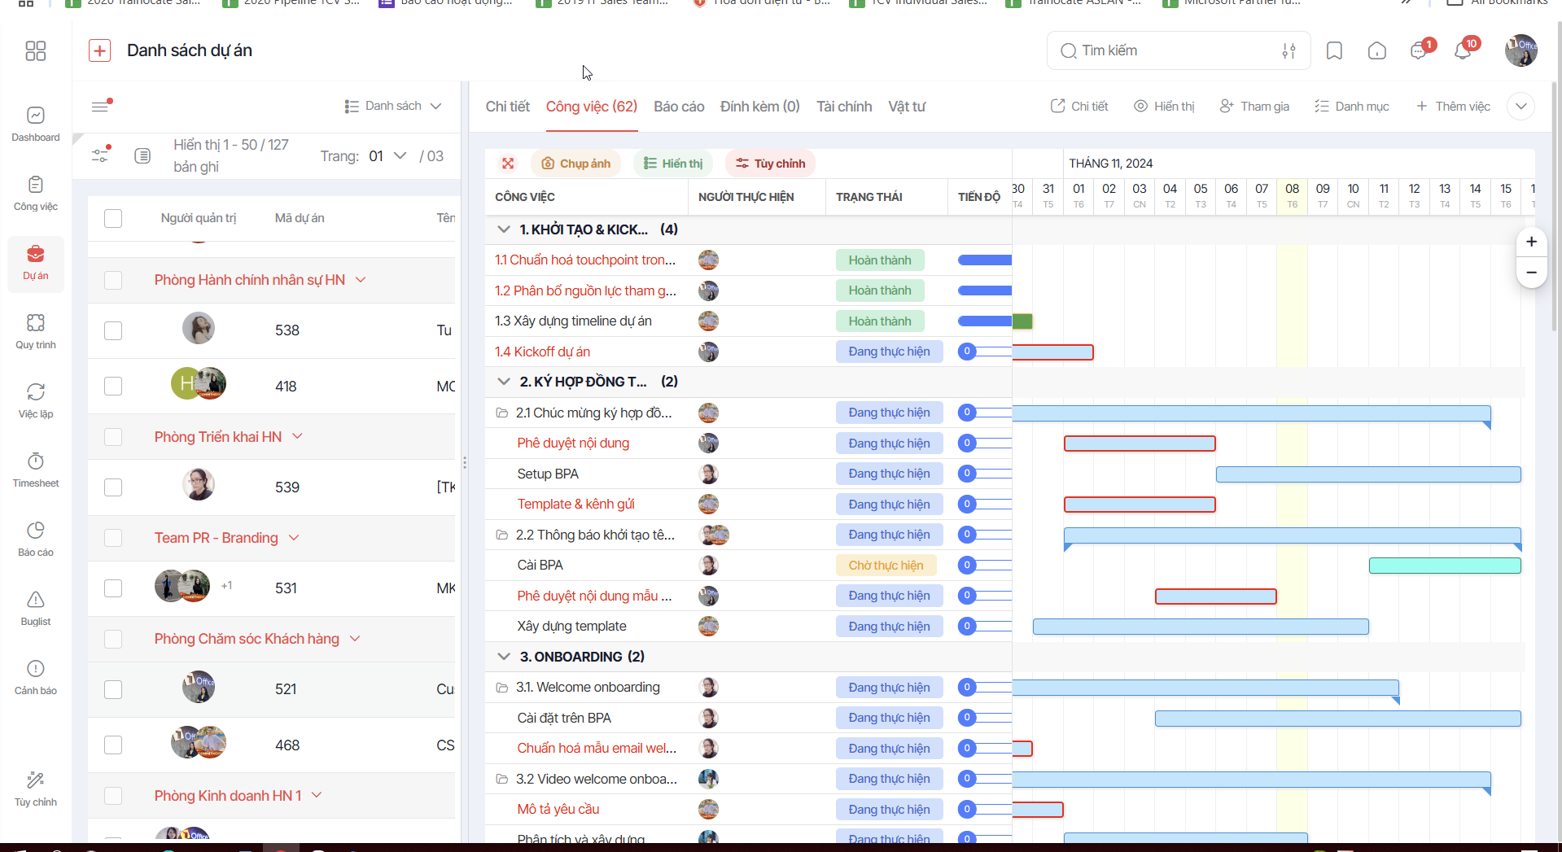Select the Quy trình sidebar icon
Viewport: 1562px width, 852px height.
click(x=35, y=330)
